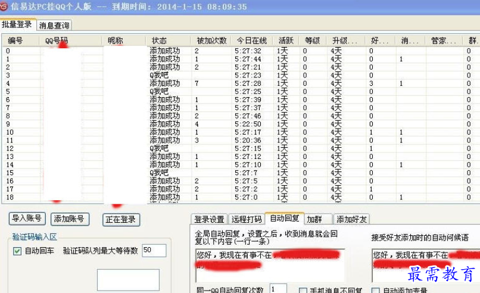The height and width of the screenshot is (293, 480).
Task: Click the app logo icon in title bar
Action: (x=4, y=6)
